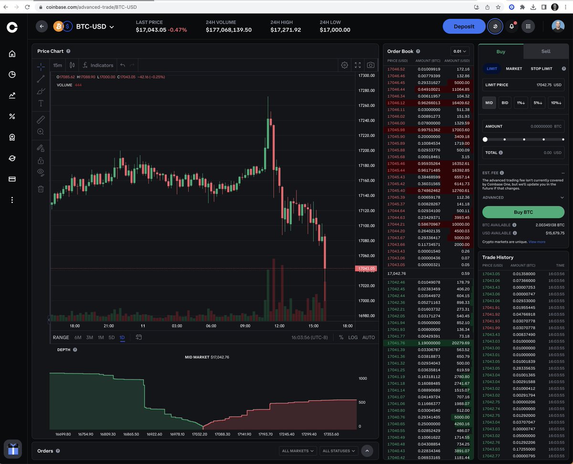Select the ruler measure tool
This screenshot has height=464, width=573.
click(41, 119)
